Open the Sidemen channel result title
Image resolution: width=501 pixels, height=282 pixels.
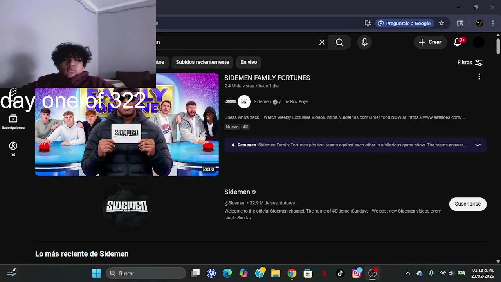coord(237,192)
